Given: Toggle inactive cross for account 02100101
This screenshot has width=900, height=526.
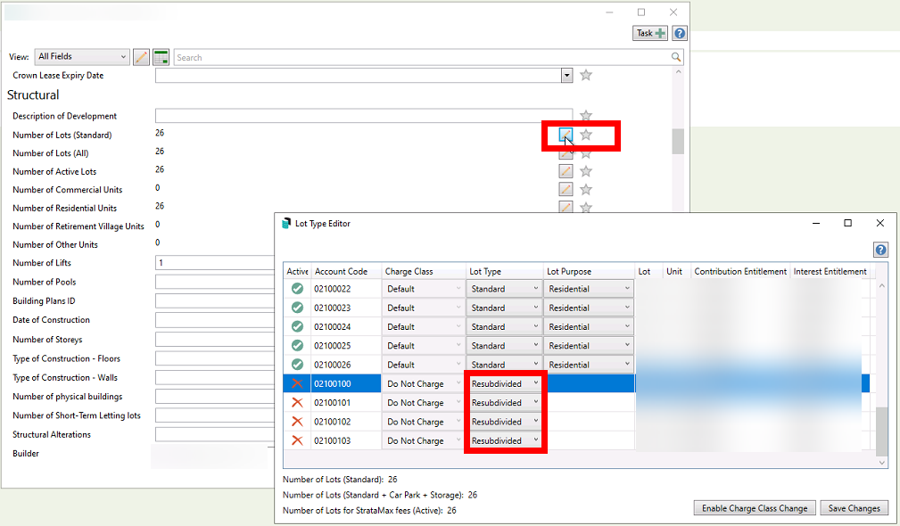Looking at the screenshot, I should coord(297,402).
